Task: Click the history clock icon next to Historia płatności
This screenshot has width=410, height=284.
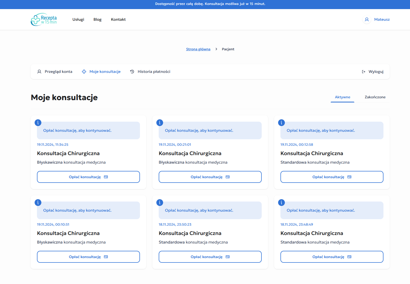Action: [x=132, y=72]
